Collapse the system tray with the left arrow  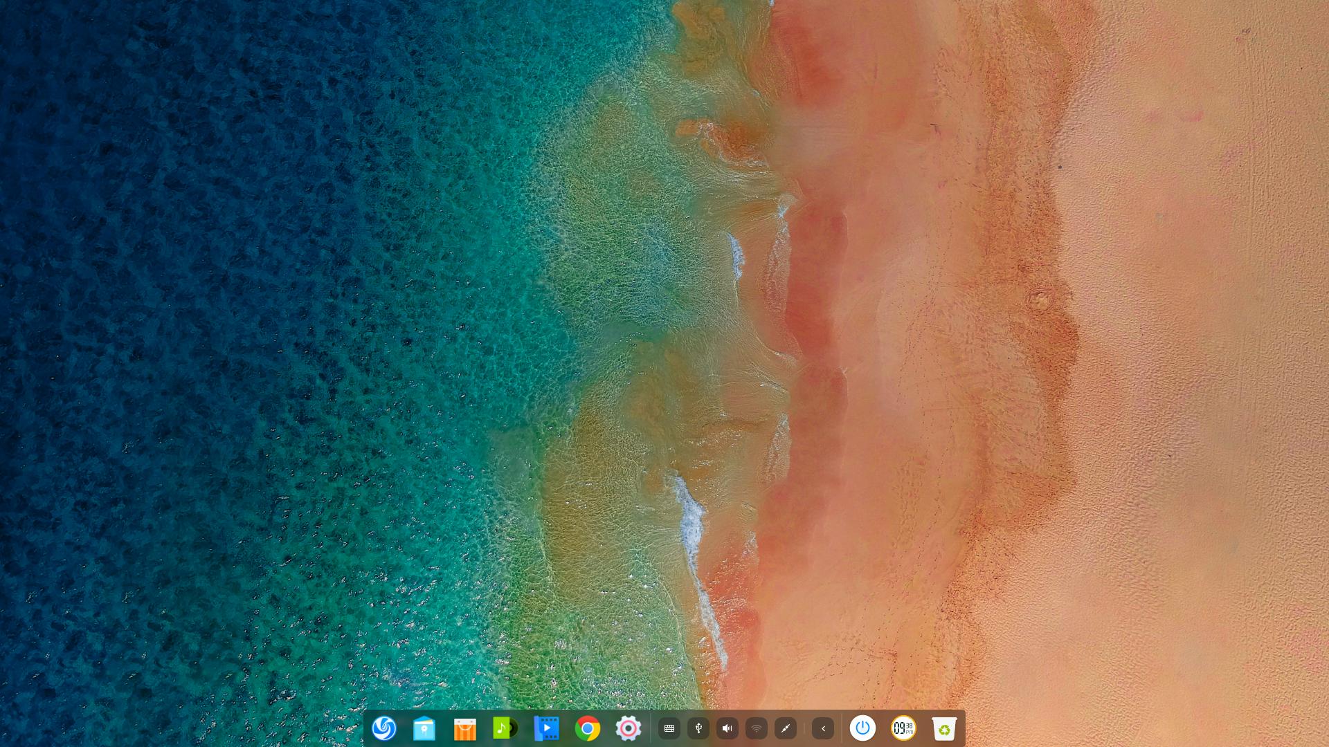822,728
